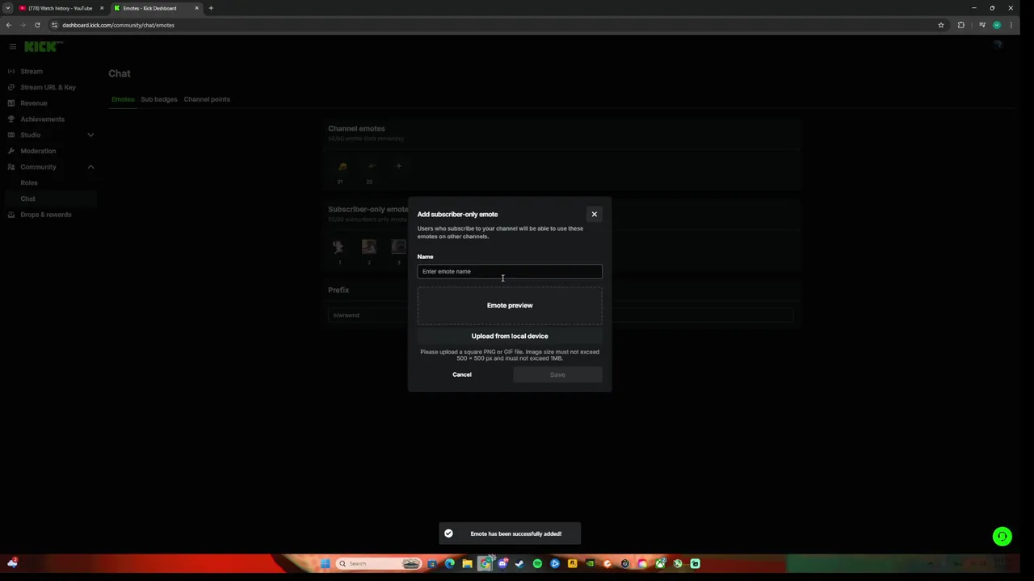Screen dimensions: 1034x581
Task: Open the green support chat bubble
Action: pos(1002,536)
